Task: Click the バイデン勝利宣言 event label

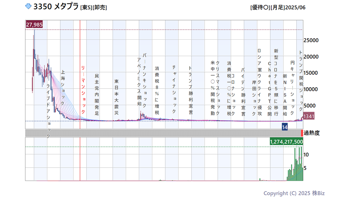Action: click(x=243, y=92)
